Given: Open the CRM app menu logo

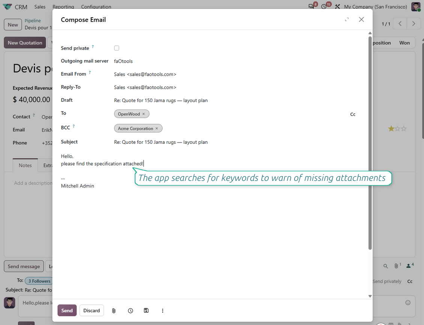Looking at the screenshot, I should [x=7, y=6].
